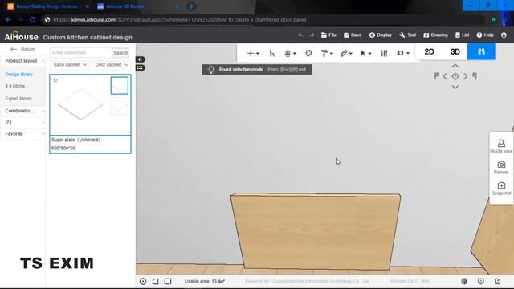Open the Base cabinet dropdown
Screen dimensions: 514x289
(70, 64)
